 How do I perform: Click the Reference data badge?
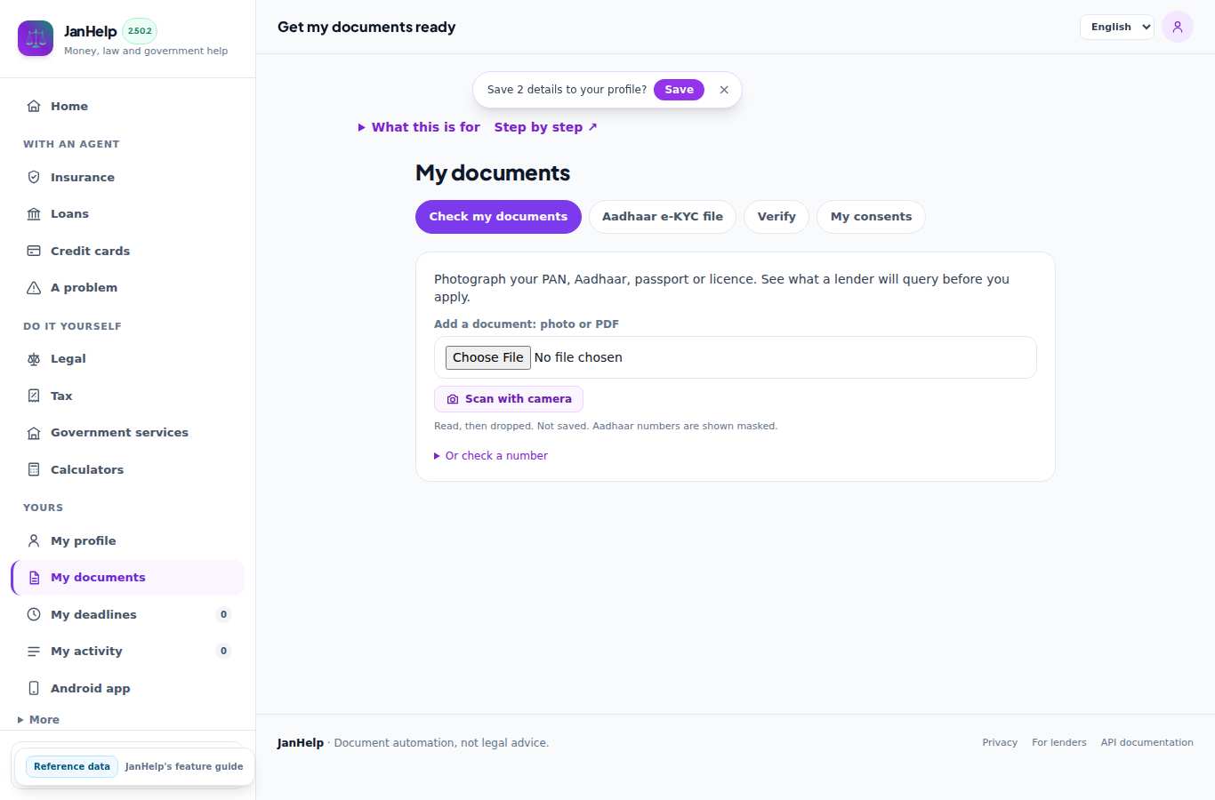pyautogui.click(x=72, y=766)
